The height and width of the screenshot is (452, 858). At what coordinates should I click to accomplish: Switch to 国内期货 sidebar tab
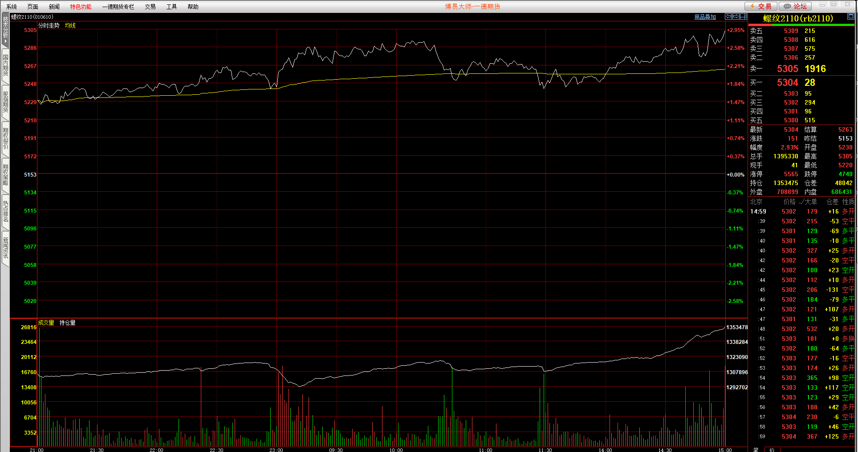tap(5, 65)
